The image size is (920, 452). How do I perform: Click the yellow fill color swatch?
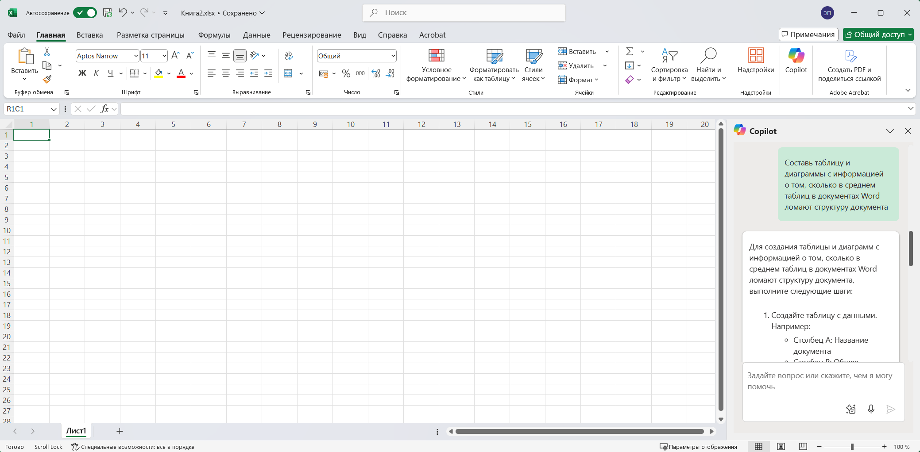pyautogui.click(x=158, y=73)
